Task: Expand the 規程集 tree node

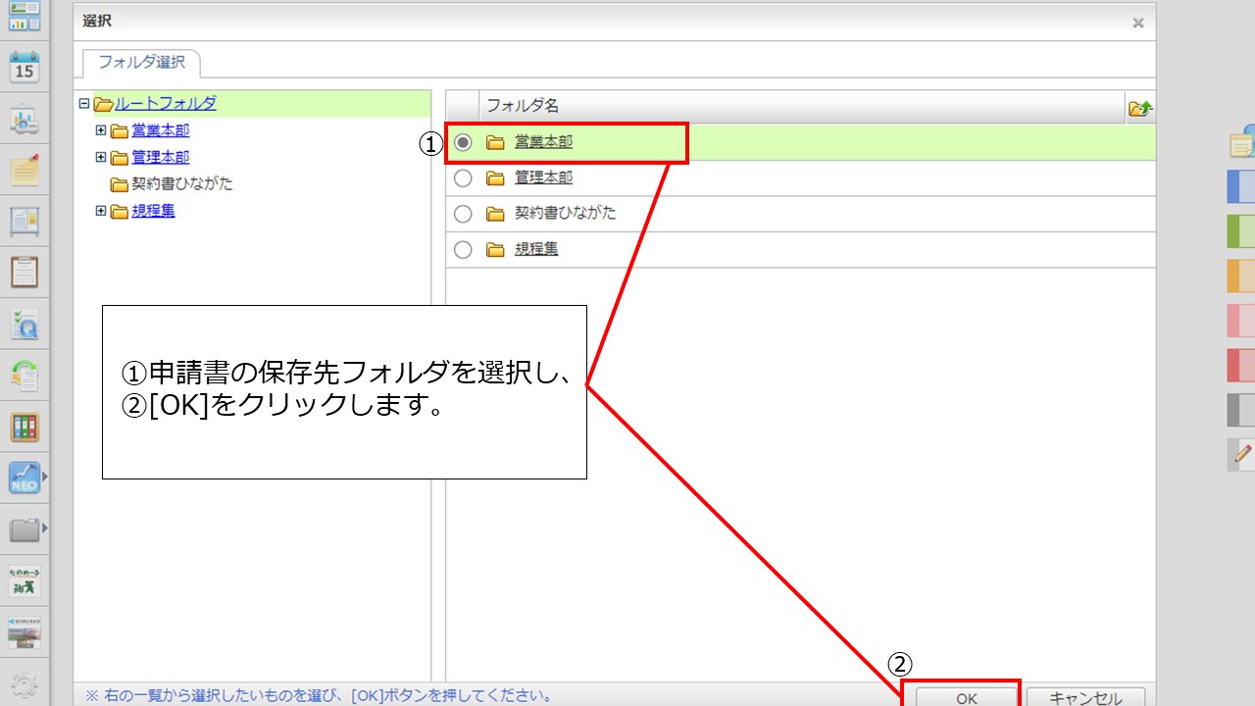Action: point(101,210)
